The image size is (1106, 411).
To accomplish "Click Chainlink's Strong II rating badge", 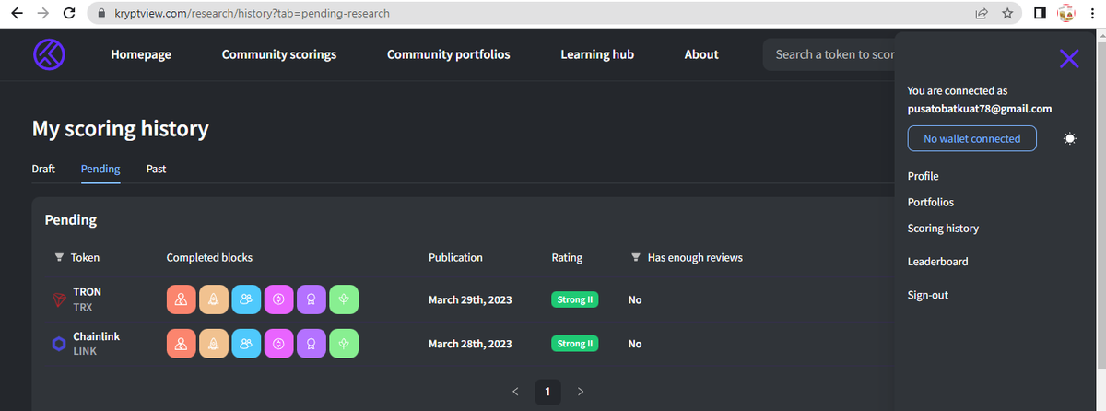I will click(575, 344).
